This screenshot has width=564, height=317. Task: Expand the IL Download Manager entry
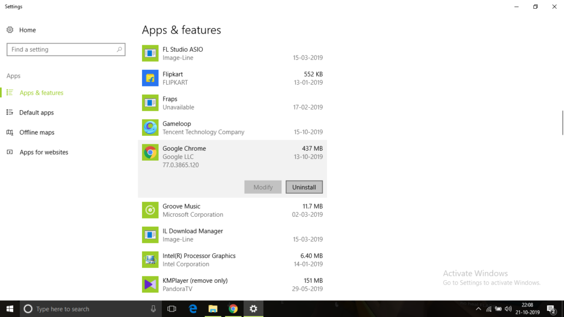[231, 235]
